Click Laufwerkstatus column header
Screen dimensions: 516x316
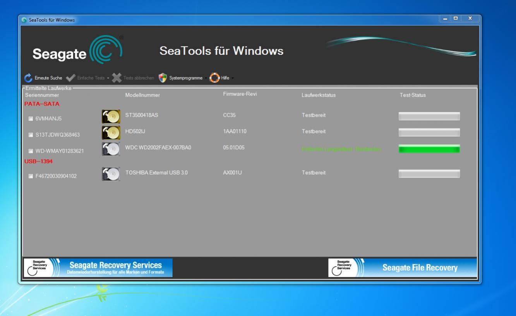[x=319, y=95]
